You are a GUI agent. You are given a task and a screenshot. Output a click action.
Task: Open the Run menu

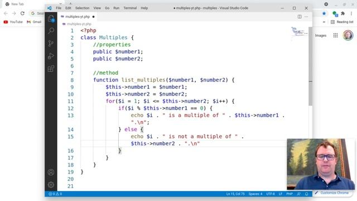[117, 8]
